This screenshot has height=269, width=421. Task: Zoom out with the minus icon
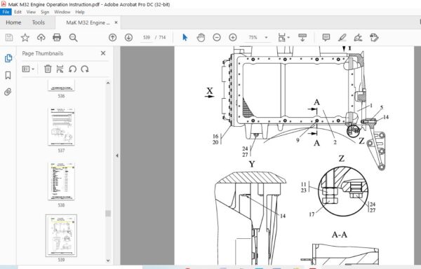pos(217,38)
